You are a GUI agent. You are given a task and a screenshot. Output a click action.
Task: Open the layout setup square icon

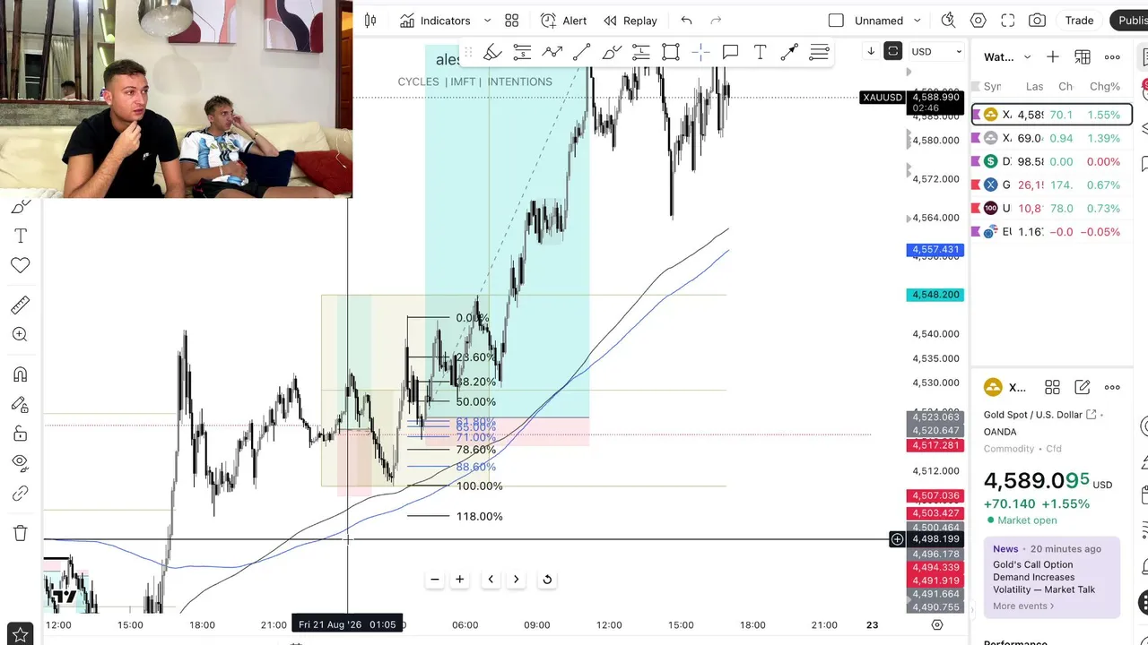[x=836, y=21]
